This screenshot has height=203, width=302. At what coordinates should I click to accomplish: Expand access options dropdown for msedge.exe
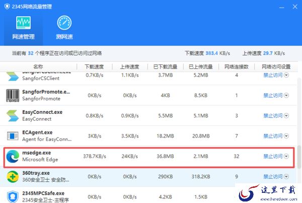point(286,156)
